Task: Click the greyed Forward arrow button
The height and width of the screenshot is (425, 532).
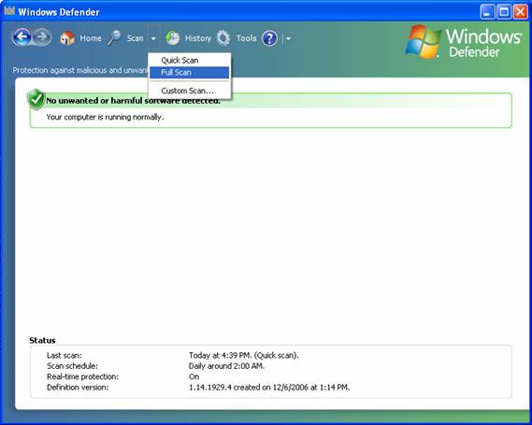Action: [x=42, y=37]
